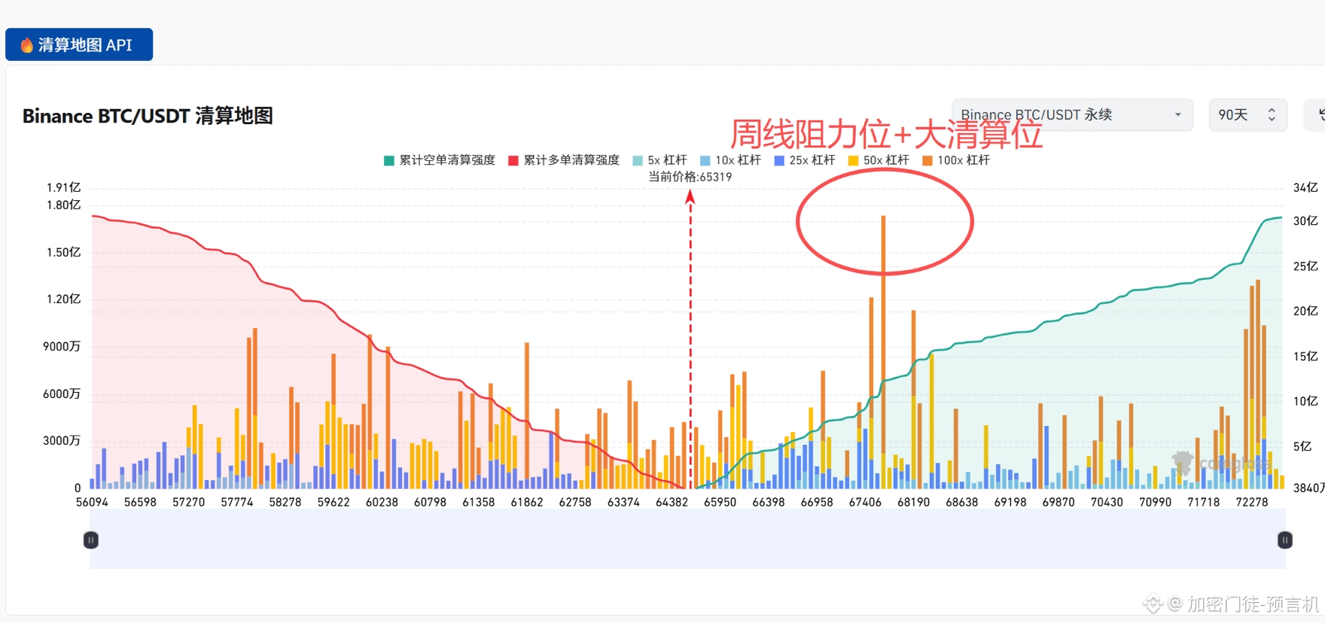1325x623 pixels.
Task: Click the 15亿 right axis label
Action: tap(1305, 356)
